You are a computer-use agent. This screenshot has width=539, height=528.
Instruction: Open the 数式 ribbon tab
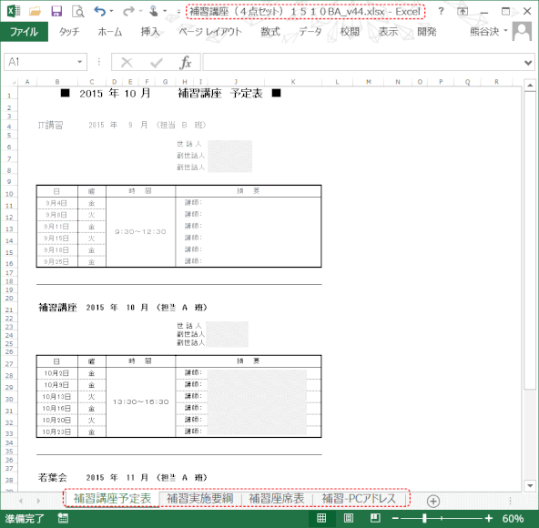[270, 32]
